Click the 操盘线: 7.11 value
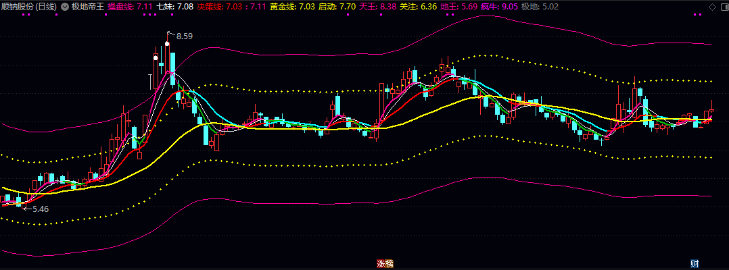Screen dimensions: 729x270 (130, 7)
